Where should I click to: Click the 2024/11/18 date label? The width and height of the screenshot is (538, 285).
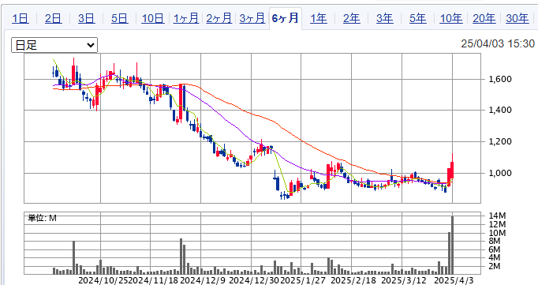coord(153,280)
